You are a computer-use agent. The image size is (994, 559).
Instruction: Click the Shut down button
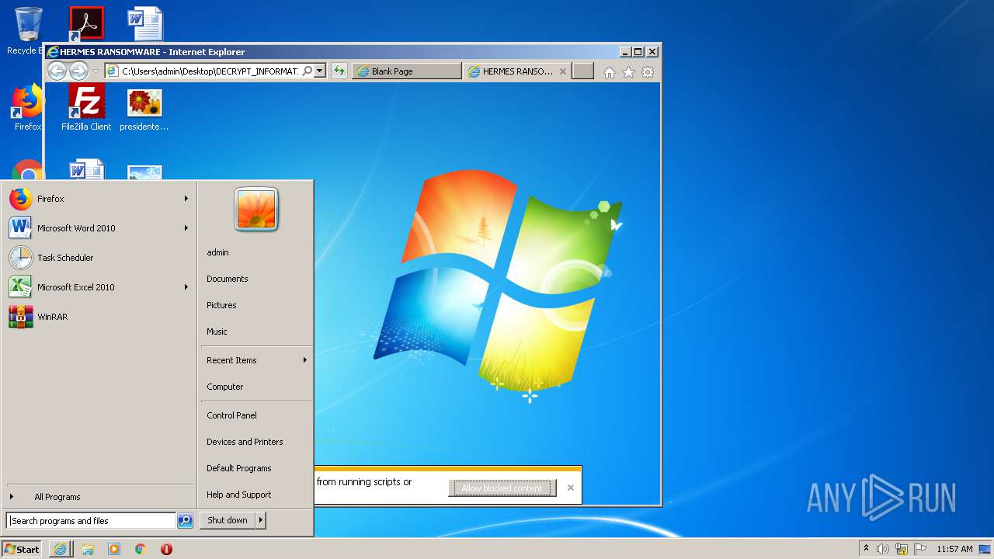click(228, 520)
